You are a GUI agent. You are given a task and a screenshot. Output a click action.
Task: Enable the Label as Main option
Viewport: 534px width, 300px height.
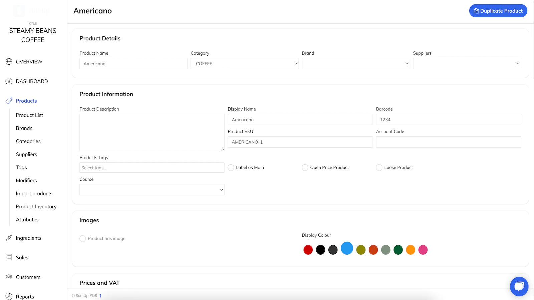[x=231, y=168]
